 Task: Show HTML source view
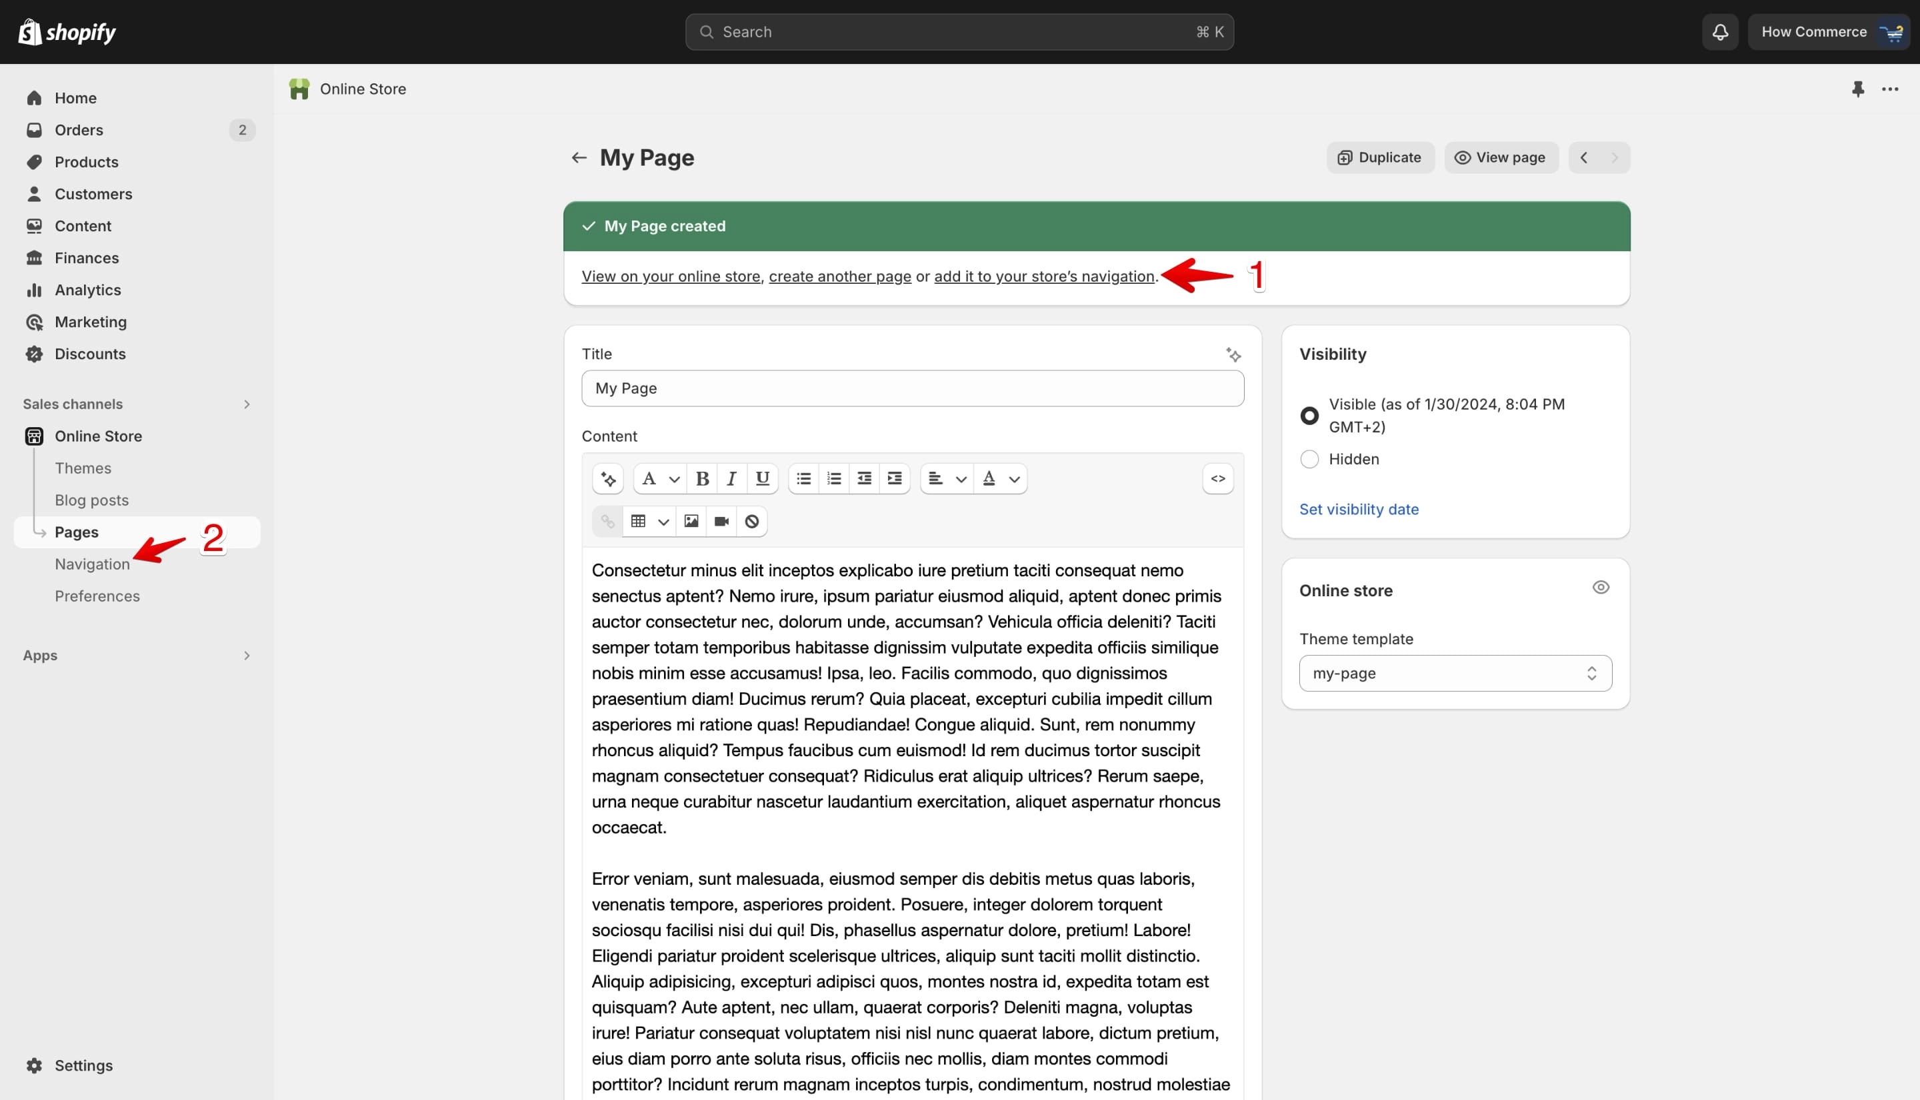click(x=1218, y=478)
